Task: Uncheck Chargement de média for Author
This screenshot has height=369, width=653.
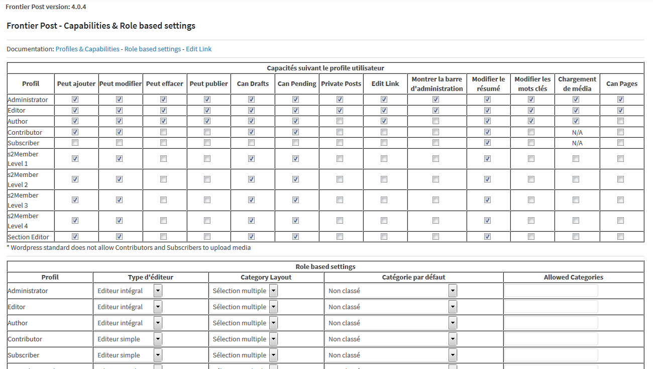Action: tap(576, 121)
